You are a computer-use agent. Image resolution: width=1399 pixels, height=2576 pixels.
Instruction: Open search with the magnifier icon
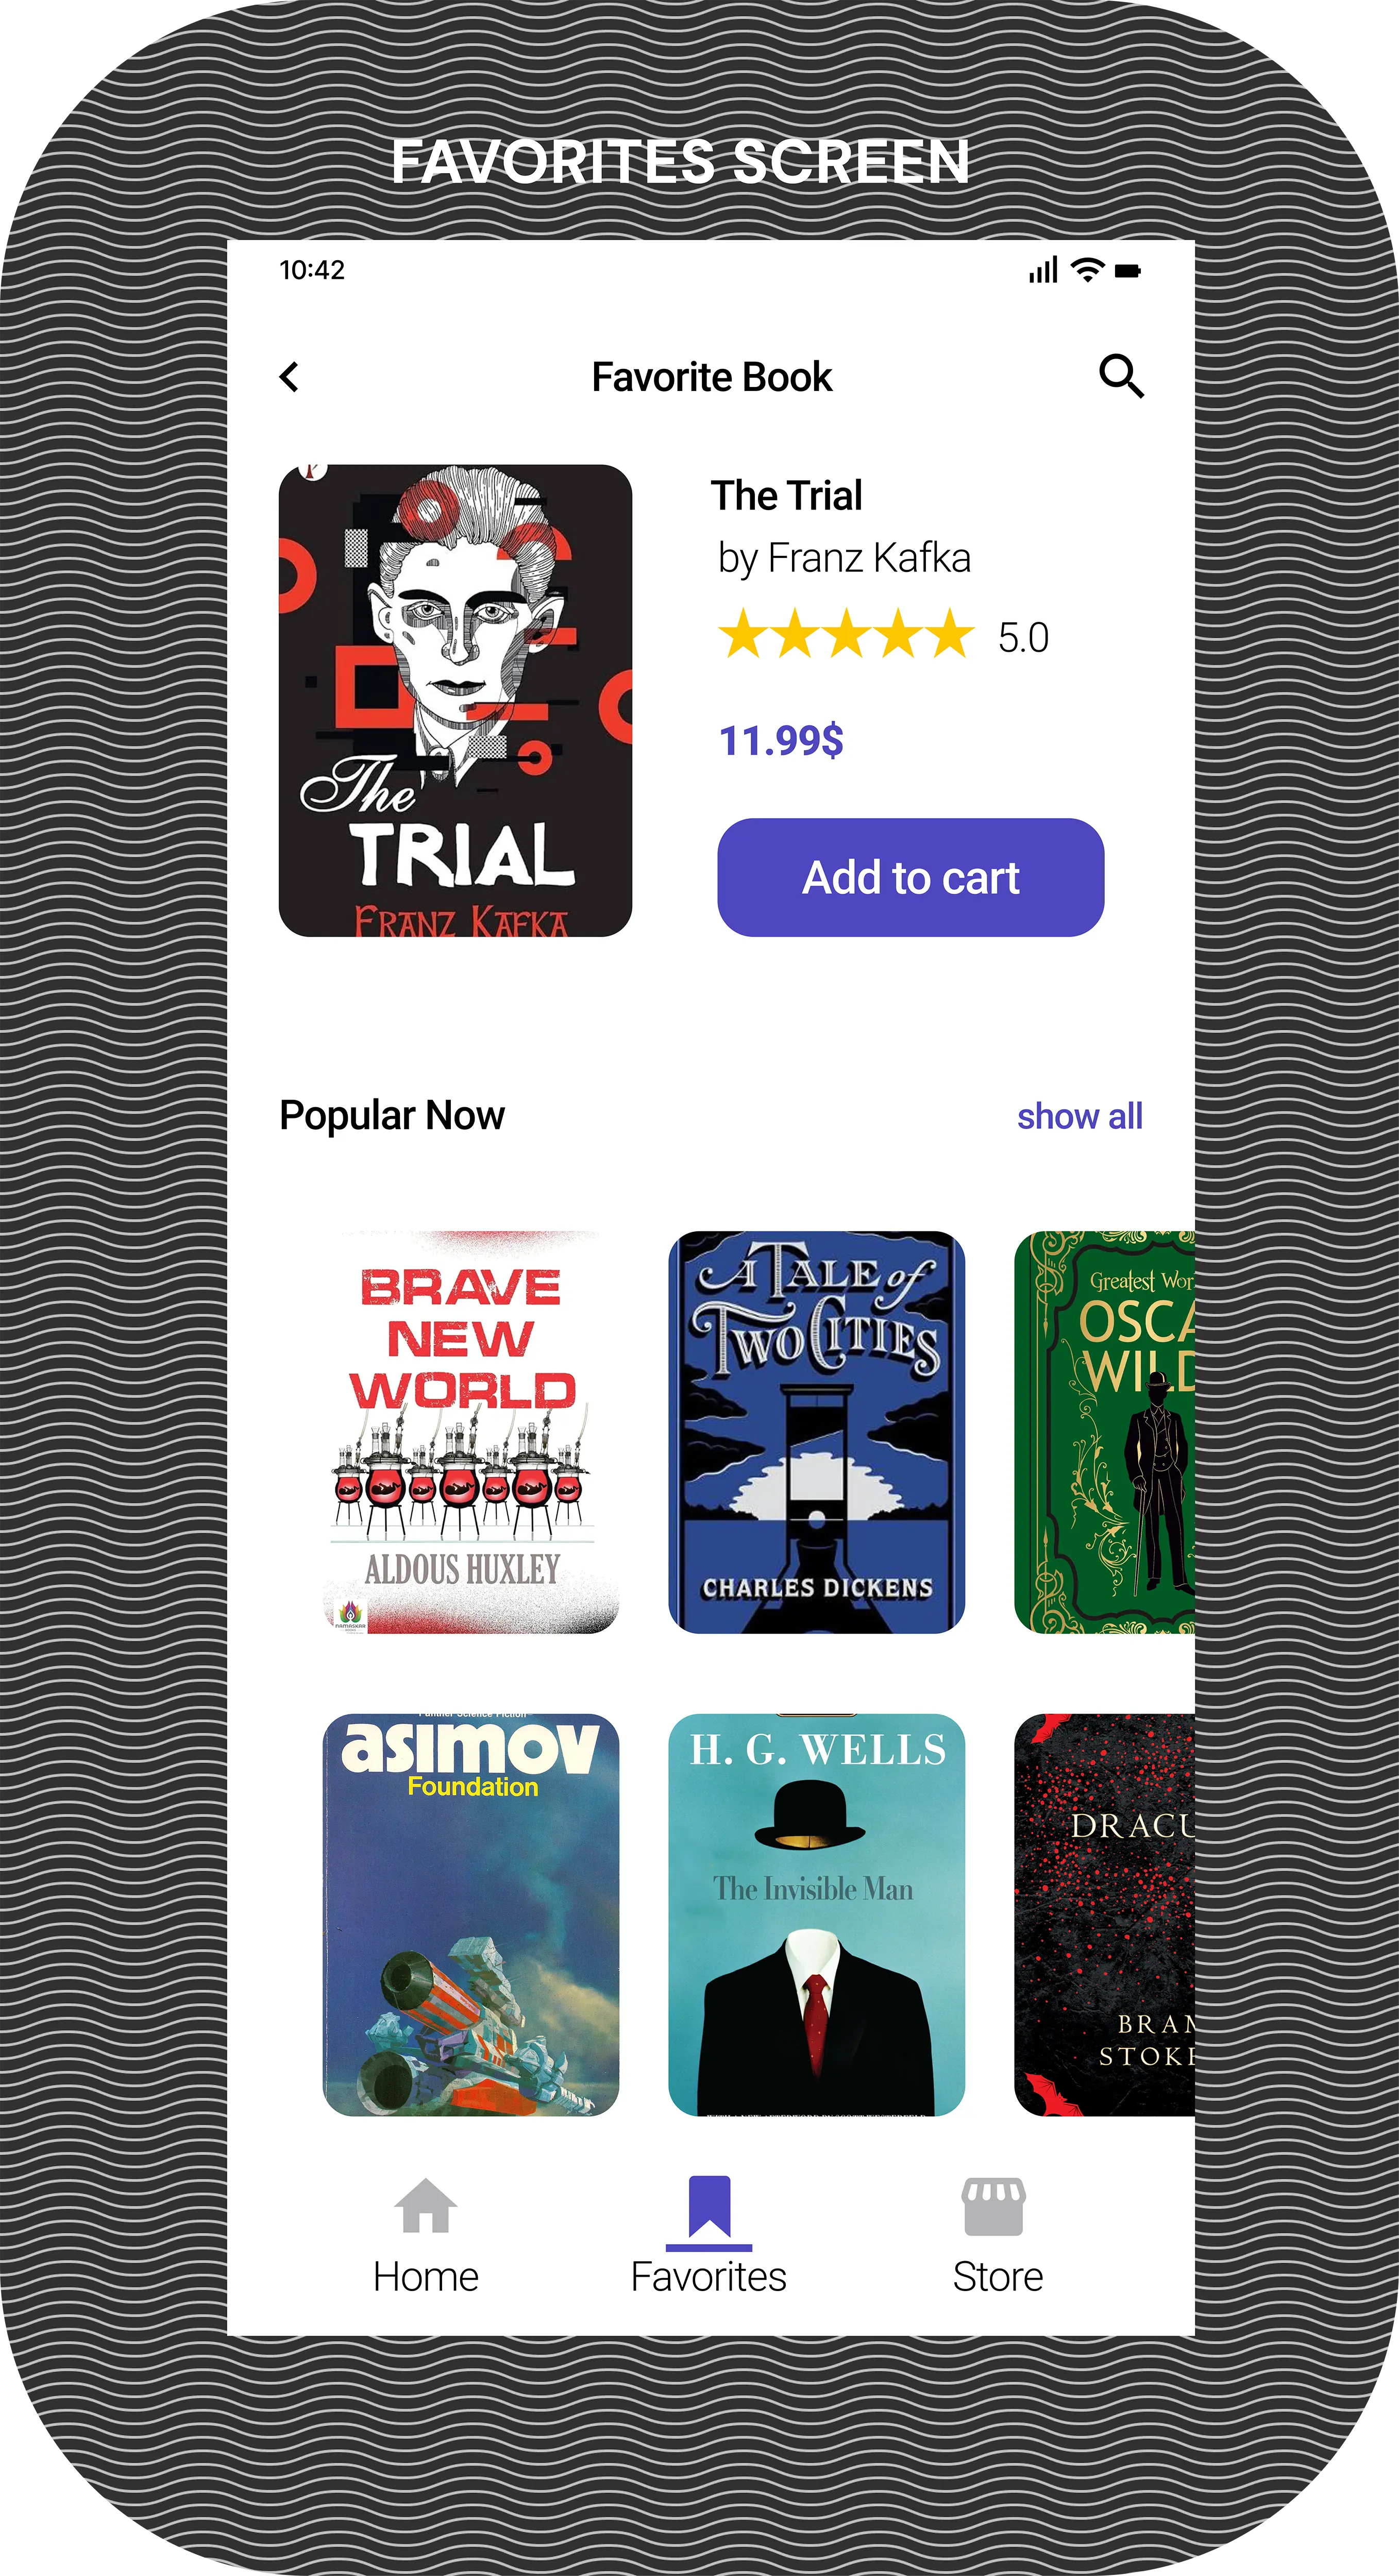1121,376
